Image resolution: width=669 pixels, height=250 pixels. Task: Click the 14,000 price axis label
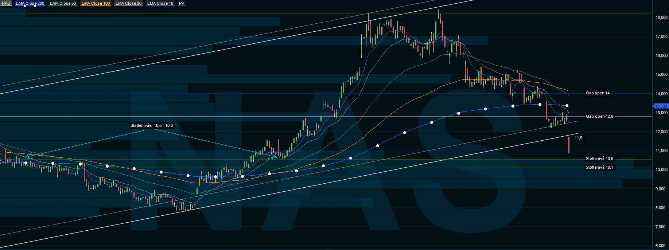pos(661,94)
